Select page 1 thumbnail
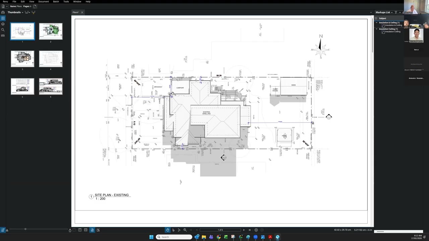This screenshot has width=429, height=241. 22,31
